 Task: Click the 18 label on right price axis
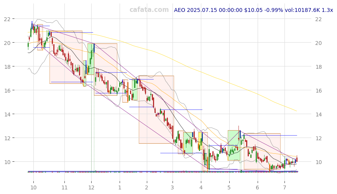[319, 67]
